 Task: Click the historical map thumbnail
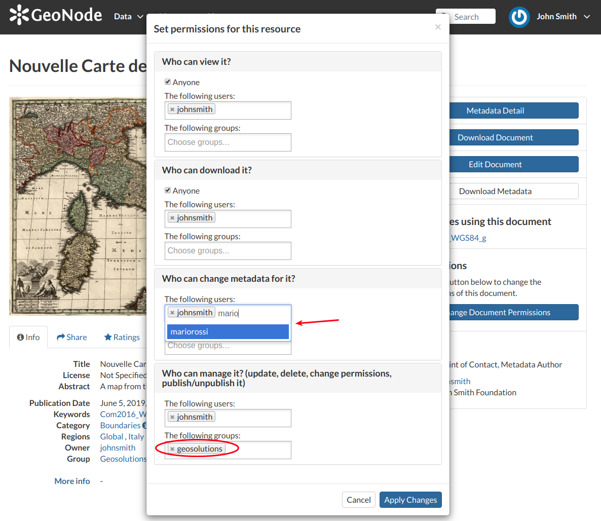pyautogui.click(x=78, y=206)
